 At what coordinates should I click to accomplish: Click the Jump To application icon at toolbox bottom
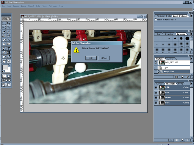point(6,85)
